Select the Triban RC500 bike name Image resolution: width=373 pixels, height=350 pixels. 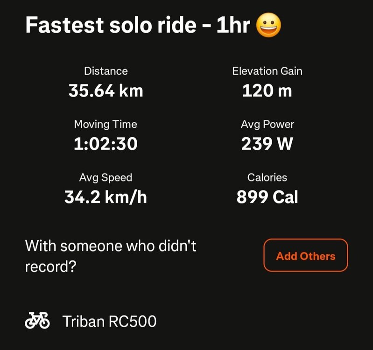110,322
